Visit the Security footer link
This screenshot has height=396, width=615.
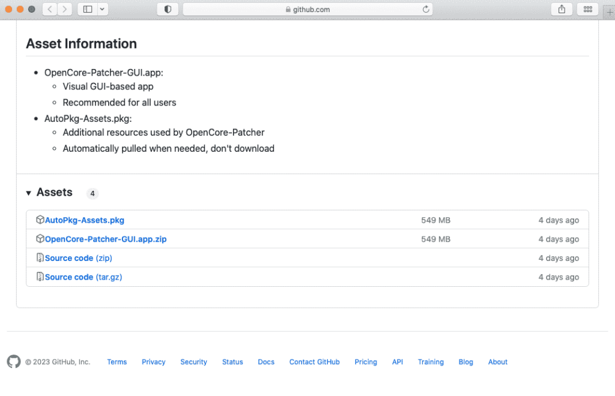[x=194, y=362]
